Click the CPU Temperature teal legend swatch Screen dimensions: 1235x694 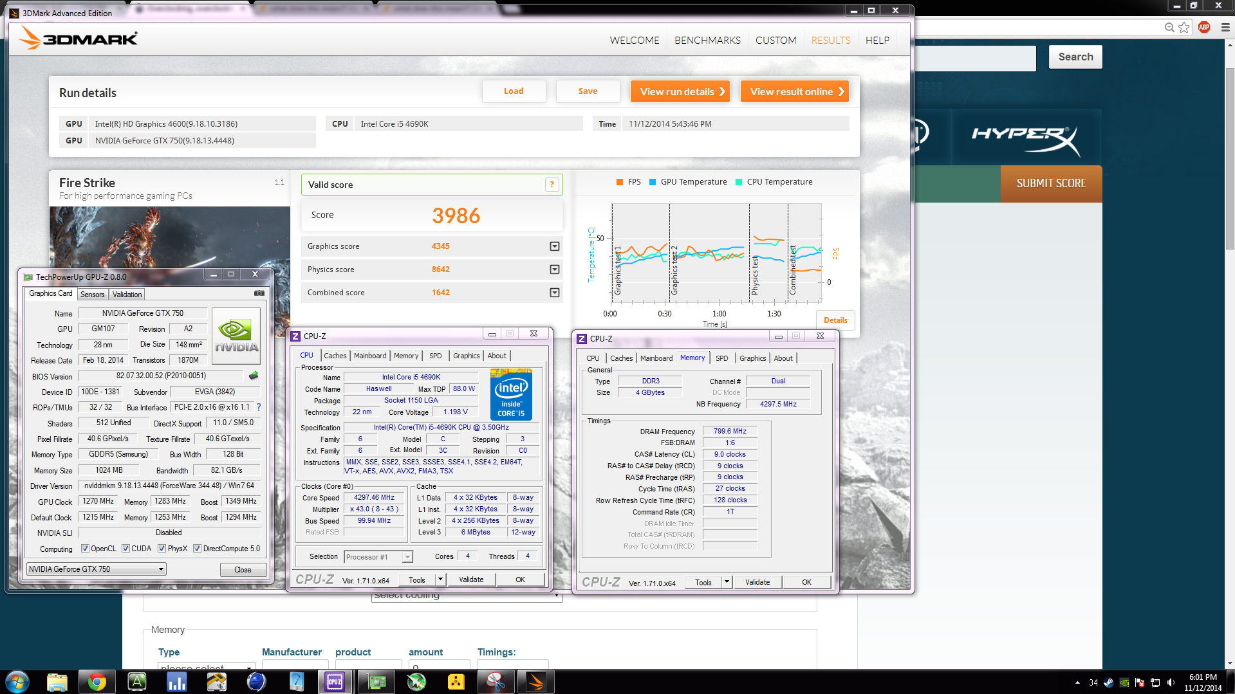(x=739, y=182)
